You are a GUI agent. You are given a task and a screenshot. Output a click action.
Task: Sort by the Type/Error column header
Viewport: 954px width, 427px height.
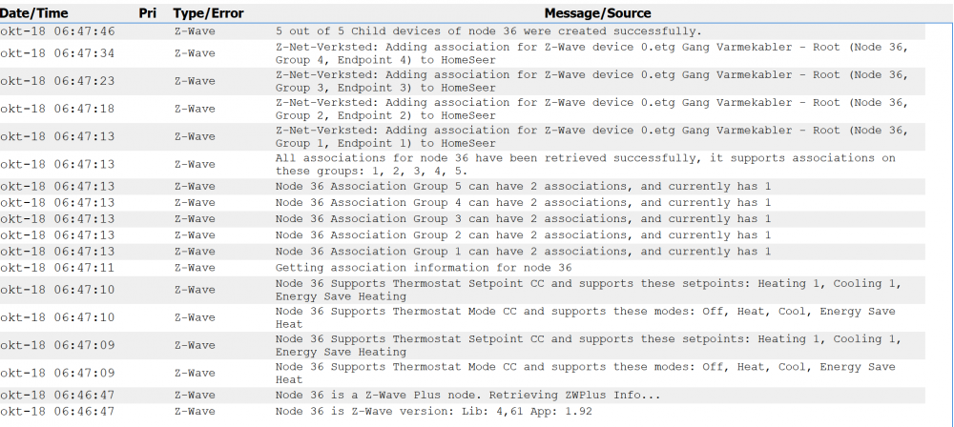point(208,14)
